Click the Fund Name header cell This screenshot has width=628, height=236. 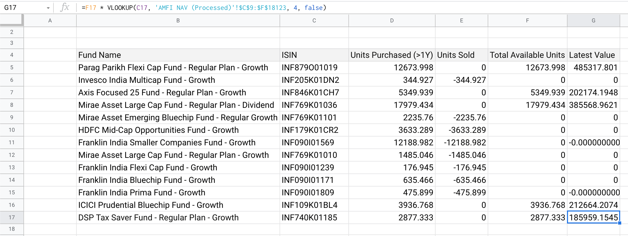coord(178,55)
